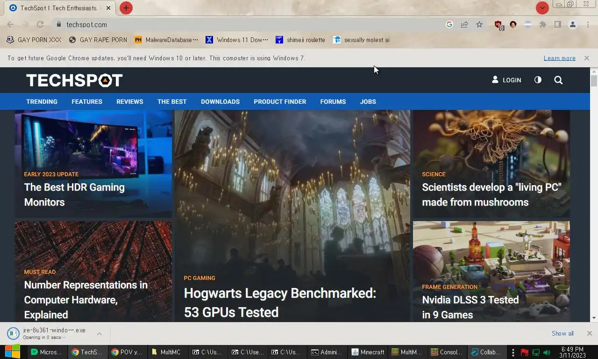
Task: Expand the jre download options chevron
Action: point(100,333)
